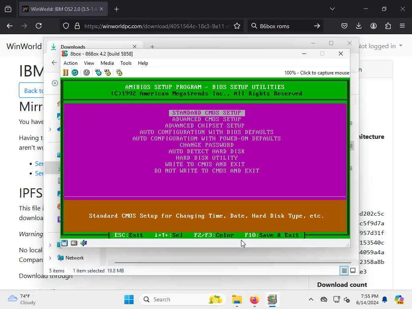The width and height of the screenshot is (412, 309).
Task: Expand the upper collapsed Explorer tree node
Action: click(x=50, y=129)
